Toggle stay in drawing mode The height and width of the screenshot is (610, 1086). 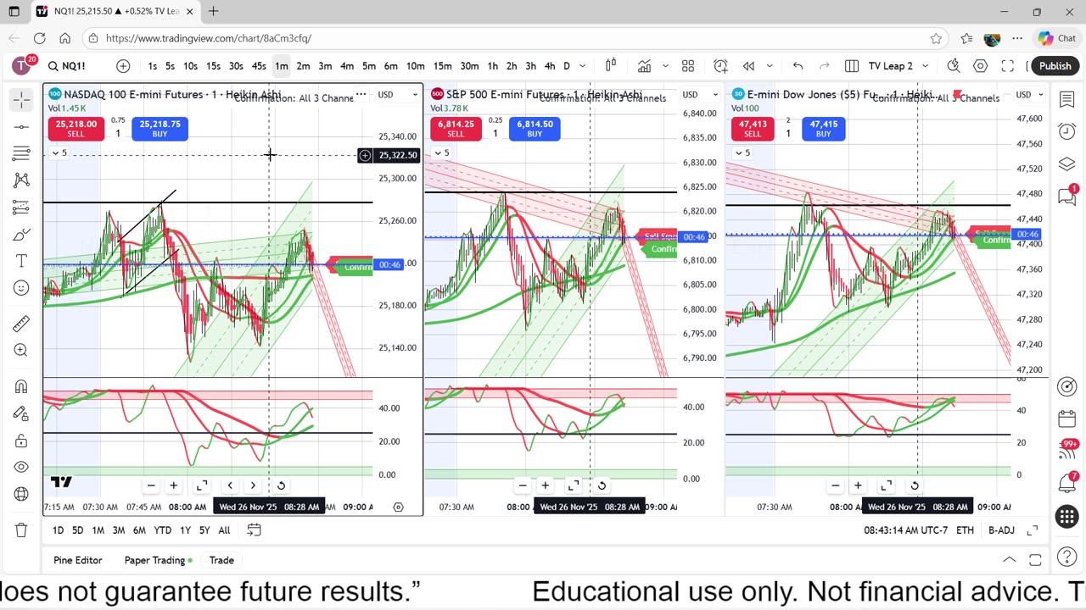pyautogui.click(x=21, y=413)
